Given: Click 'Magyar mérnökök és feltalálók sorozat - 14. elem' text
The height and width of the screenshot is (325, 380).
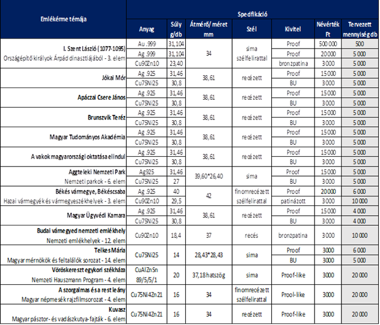Looking at the screenshot, I should click(66, 260).
